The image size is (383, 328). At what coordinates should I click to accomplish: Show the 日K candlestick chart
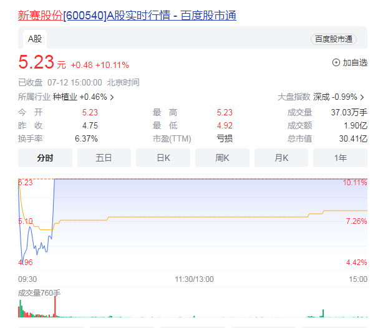163,158
